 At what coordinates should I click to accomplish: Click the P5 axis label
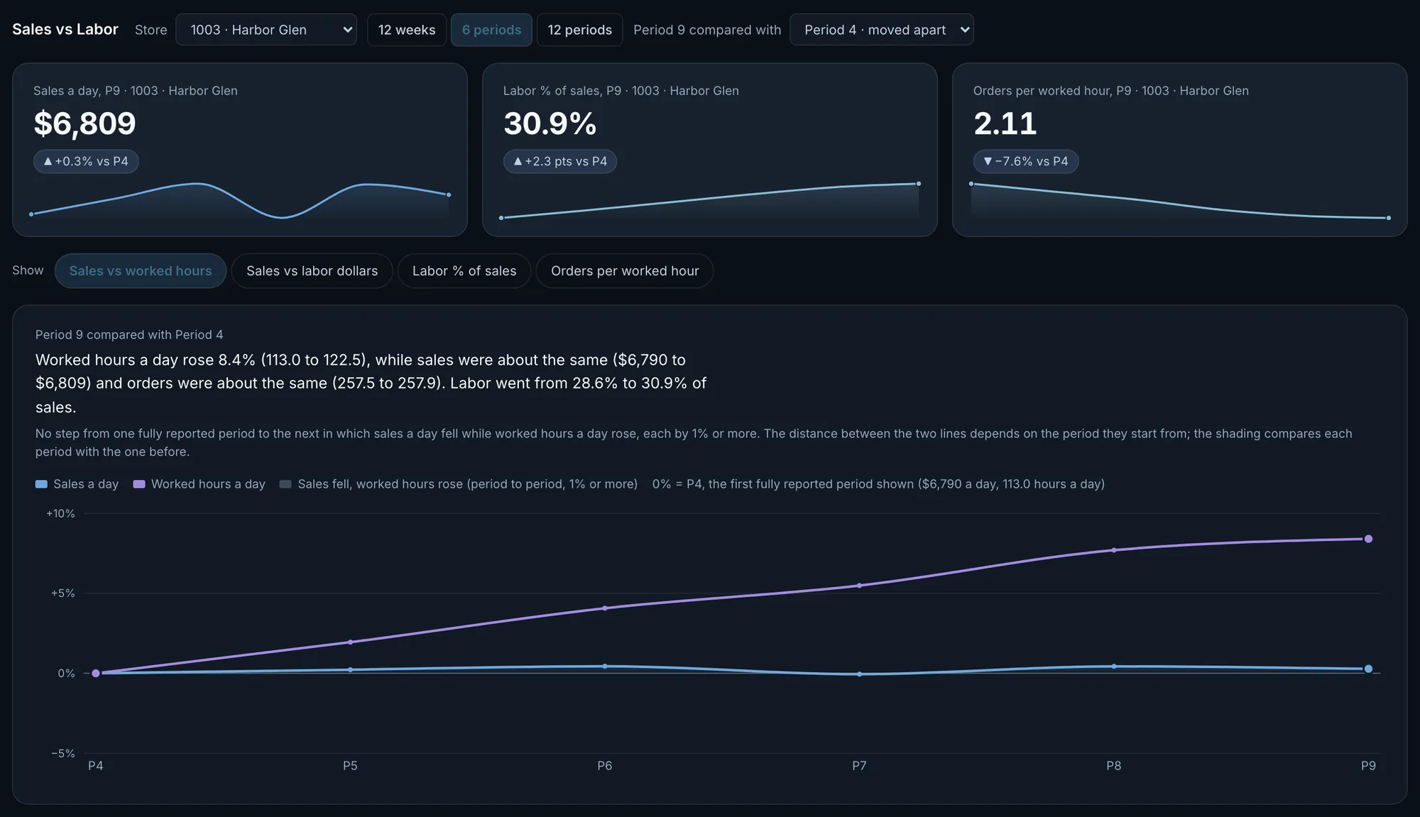350,766
